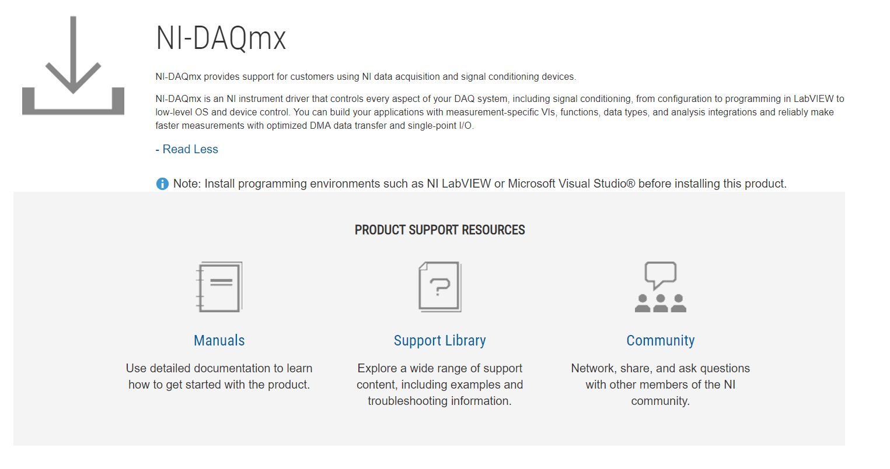This screenshot has width=890, height=469.
Task: Go to the Community link
Action: click(660, 341)
